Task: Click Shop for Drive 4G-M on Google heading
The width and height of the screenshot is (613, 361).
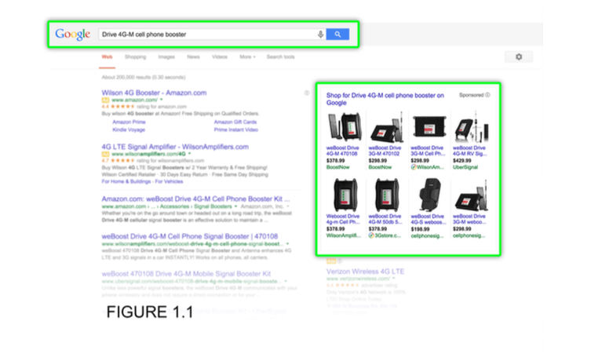Action: tap(385, 99)
